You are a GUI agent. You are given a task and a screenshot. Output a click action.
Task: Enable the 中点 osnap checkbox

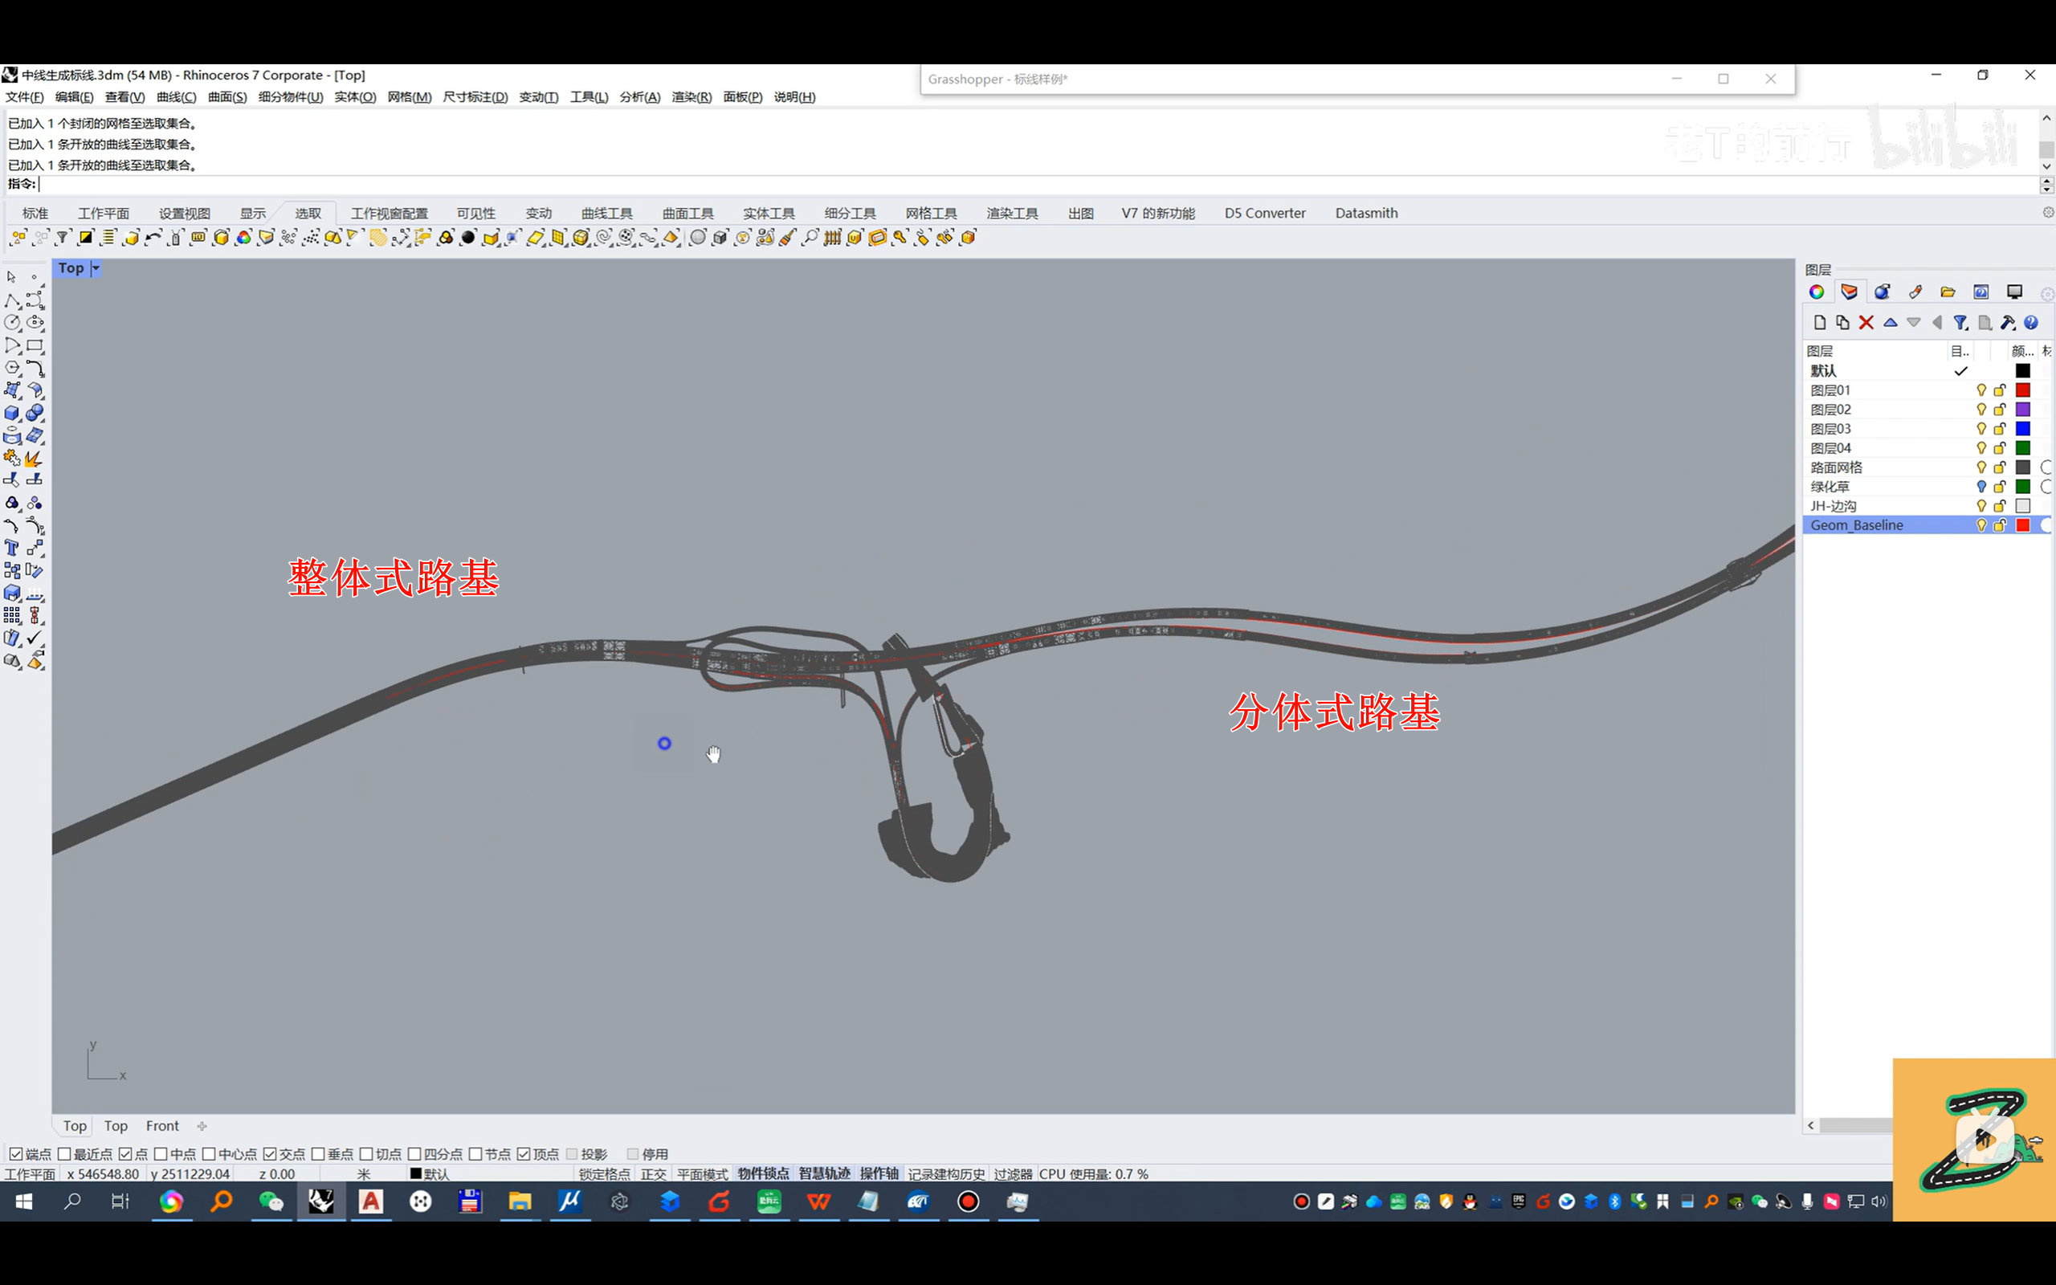[161, 1153]
